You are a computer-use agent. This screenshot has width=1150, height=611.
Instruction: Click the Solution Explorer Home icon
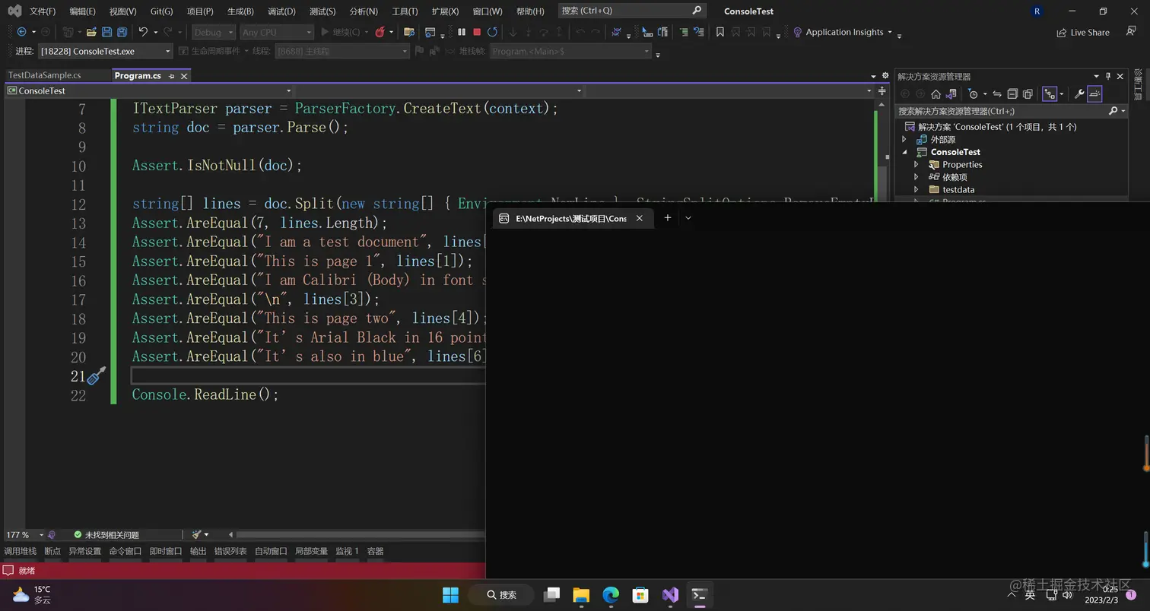pyautogui.click(x=936, y=94)
